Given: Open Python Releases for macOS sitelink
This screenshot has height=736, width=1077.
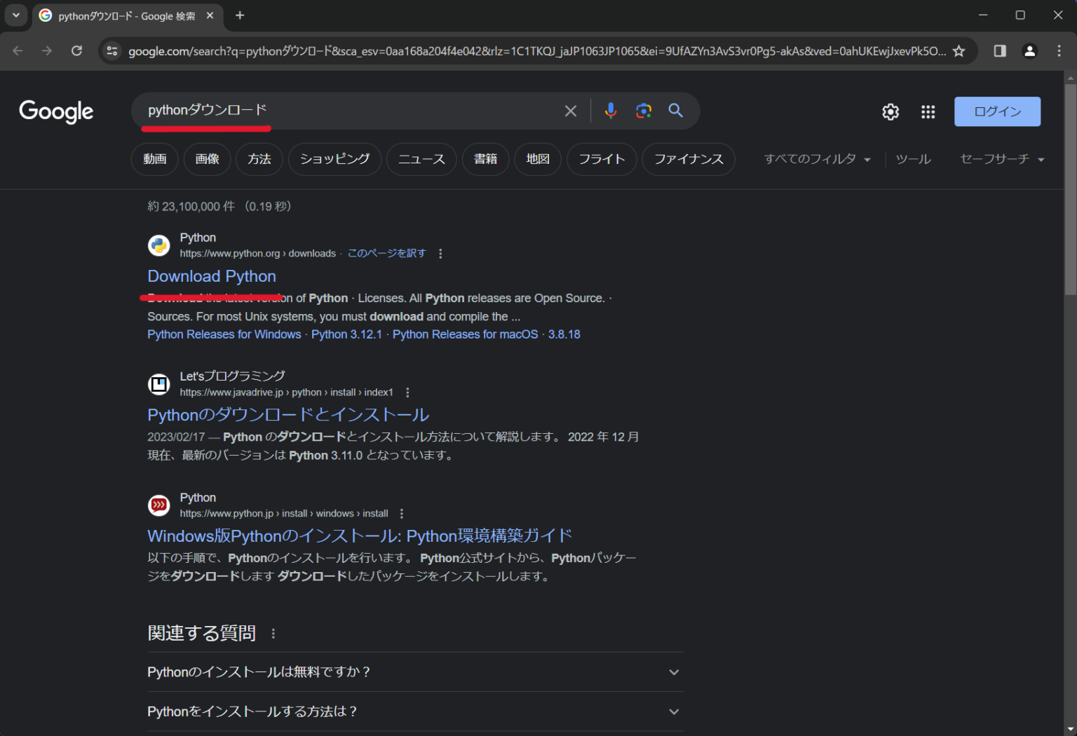Looking at the screenshot, I should click(x=466, y=334).
